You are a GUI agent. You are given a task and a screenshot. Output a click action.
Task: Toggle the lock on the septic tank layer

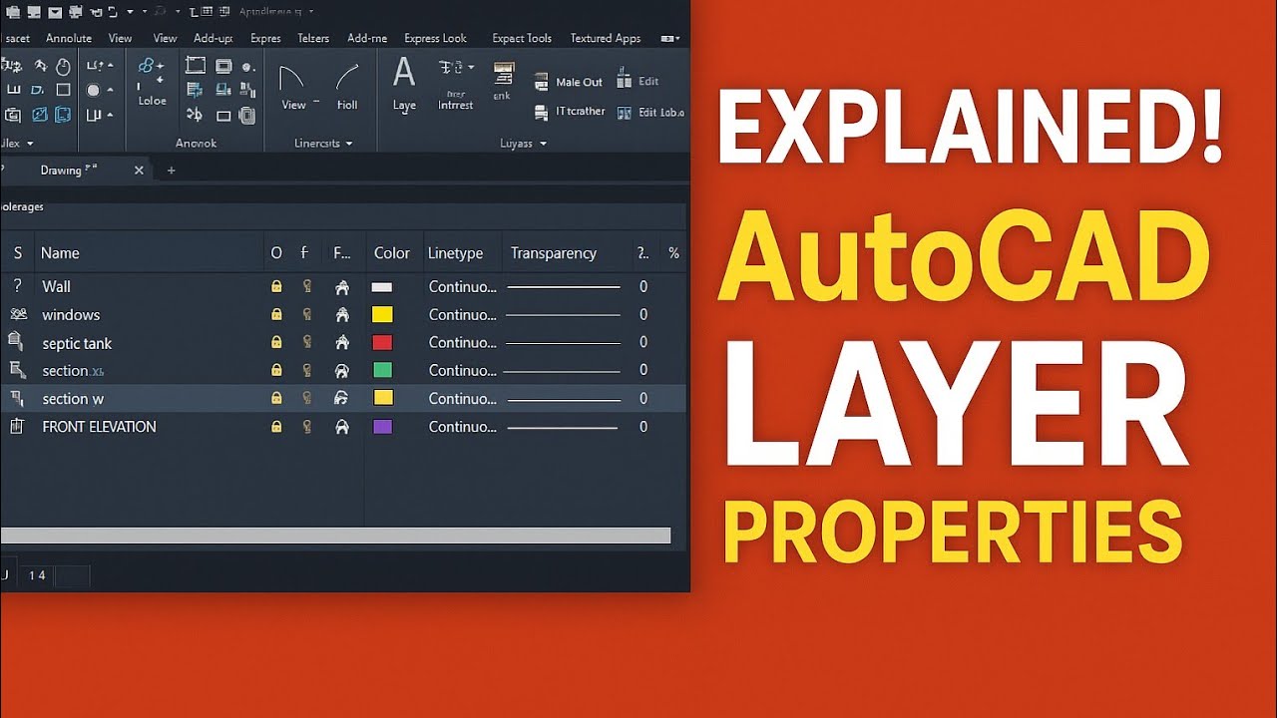pyautogui.click(x=276, y=342)
